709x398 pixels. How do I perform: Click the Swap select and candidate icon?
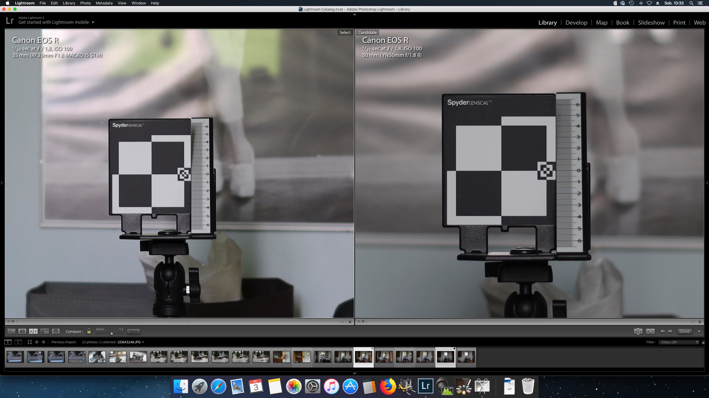click(638, 331)
